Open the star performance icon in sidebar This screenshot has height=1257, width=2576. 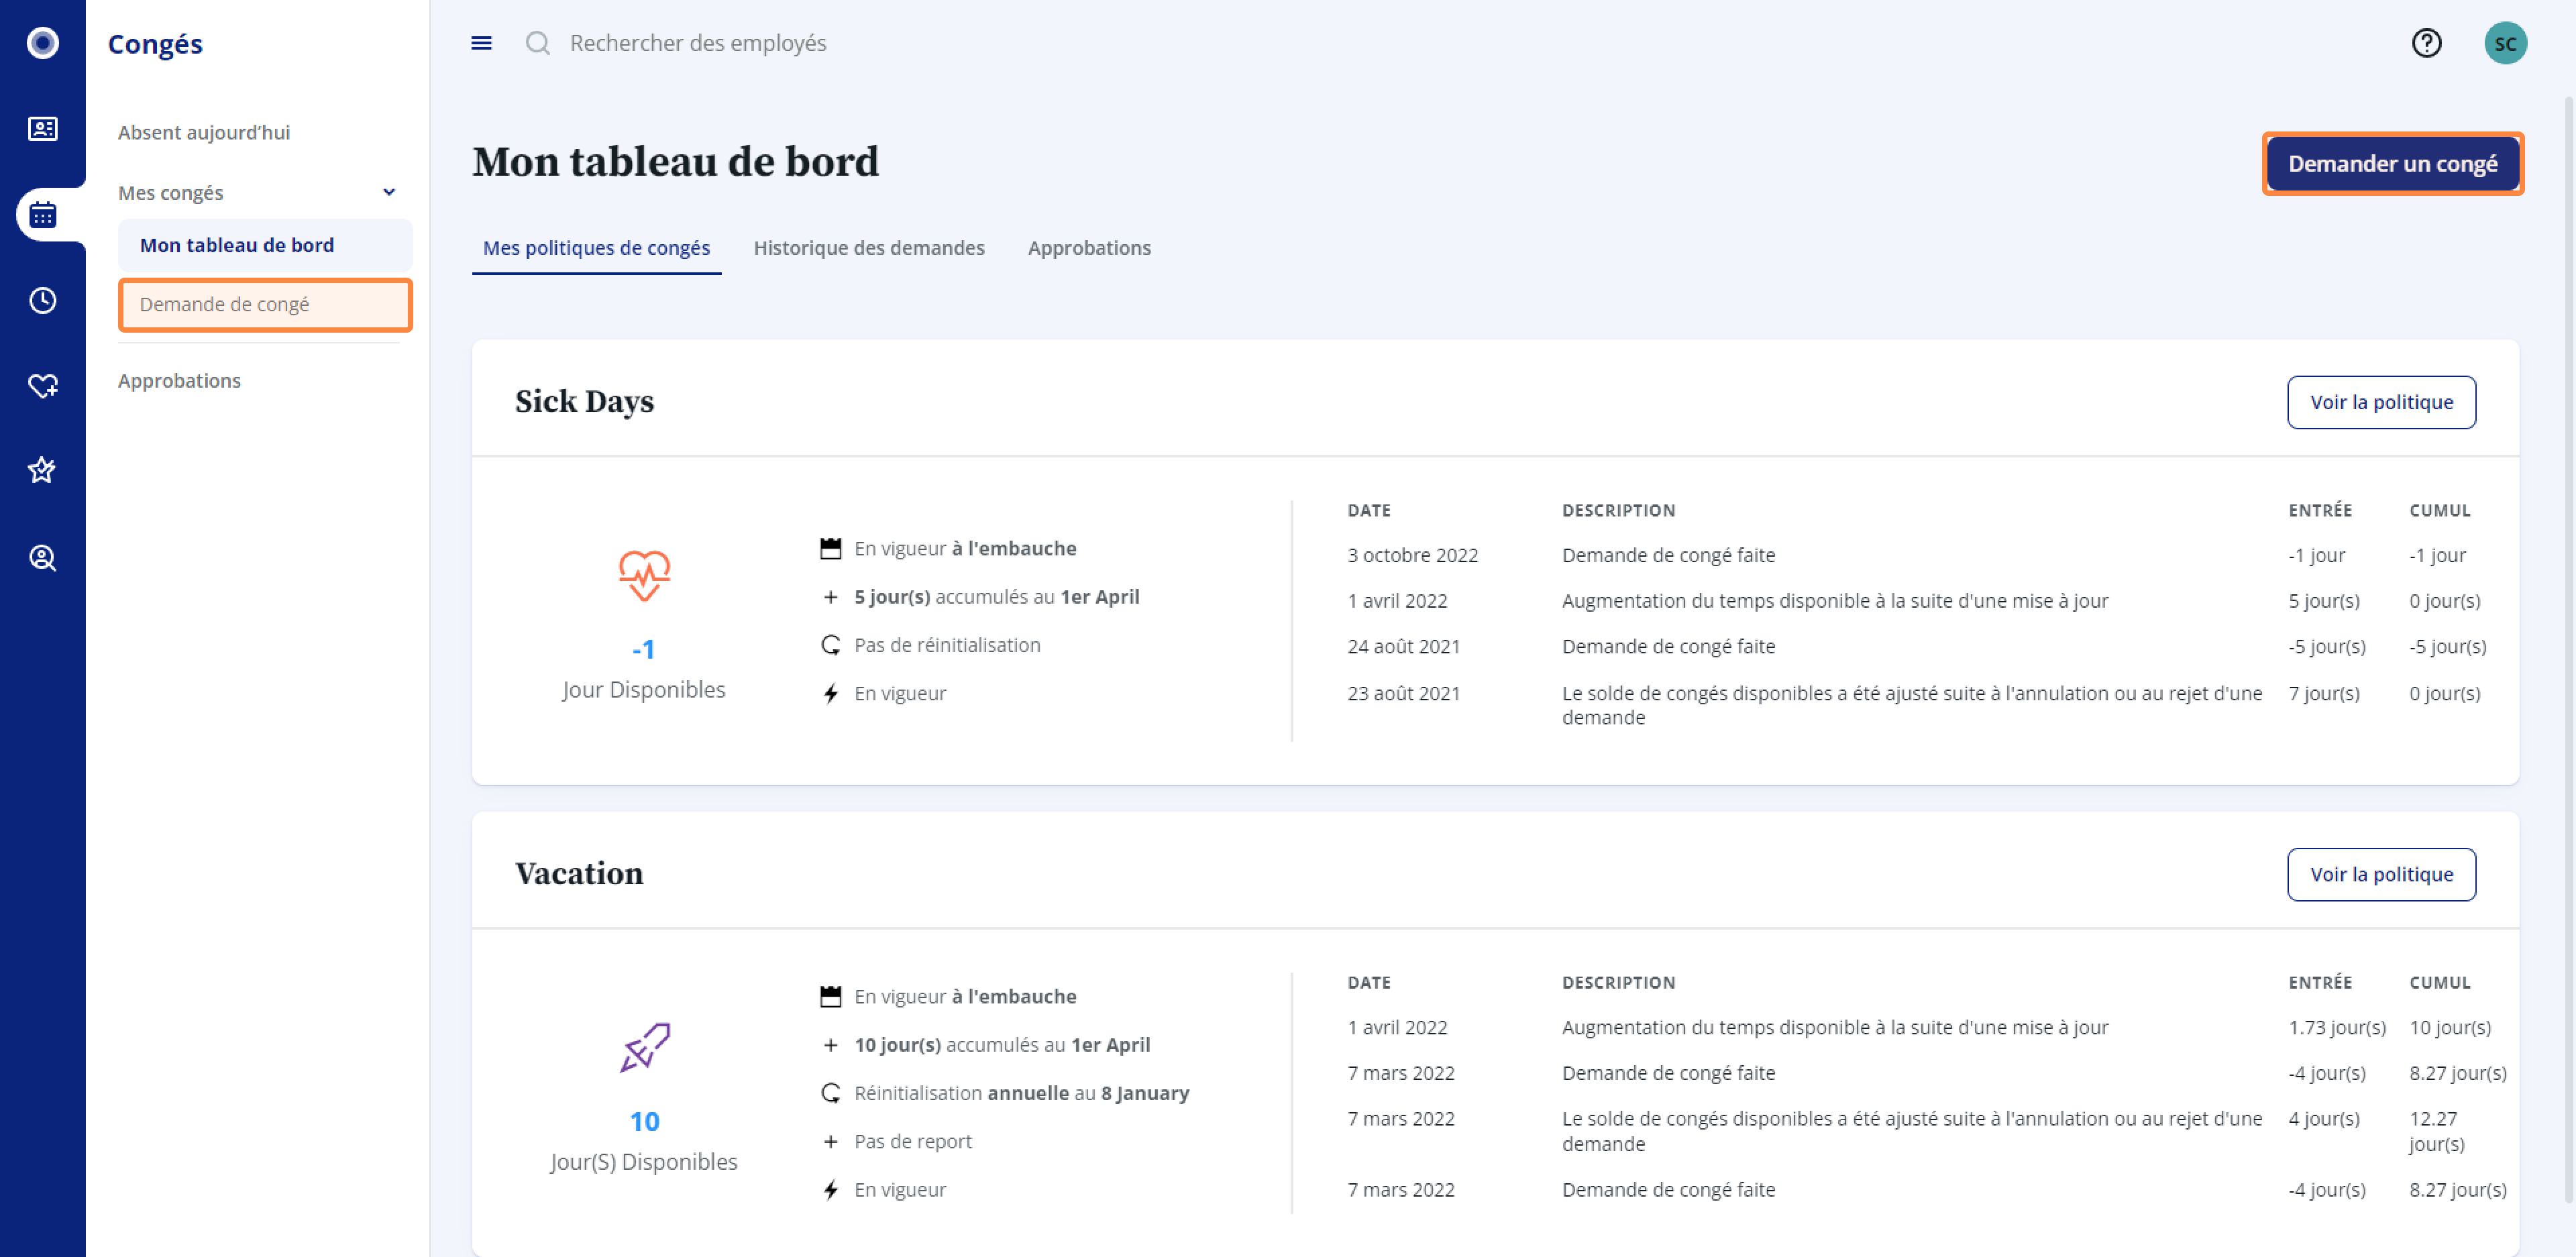click(42, 470)
